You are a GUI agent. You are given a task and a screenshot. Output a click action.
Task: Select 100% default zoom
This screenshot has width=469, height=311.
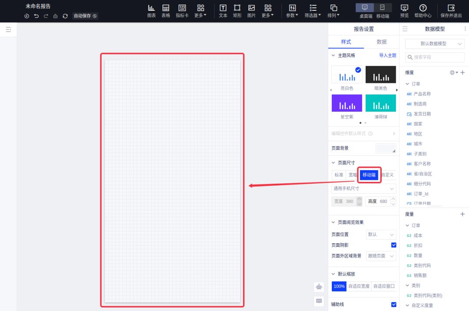tap(339, 286)
